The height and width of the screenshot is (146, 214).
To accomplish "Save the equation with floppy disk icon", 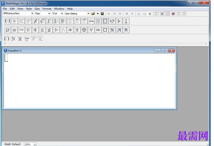I will 102,14.
